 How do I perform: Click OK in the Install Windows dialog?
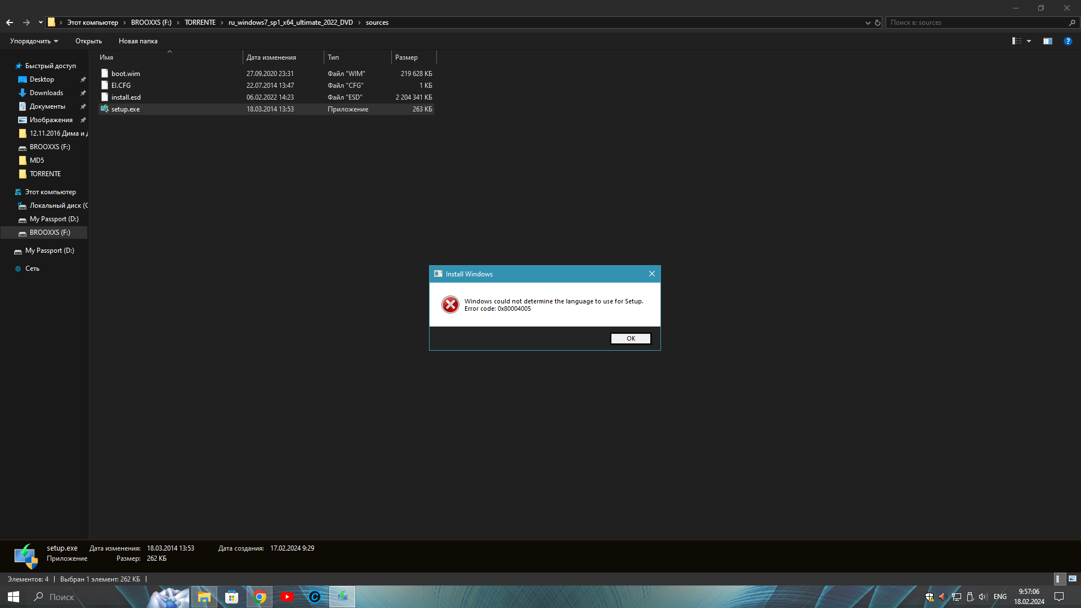pyautogui.click(x=631, y=338)
